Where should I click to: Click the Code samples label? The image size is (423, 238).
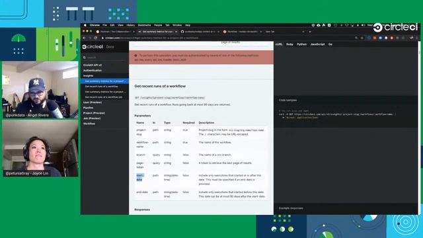coord(288,100)
